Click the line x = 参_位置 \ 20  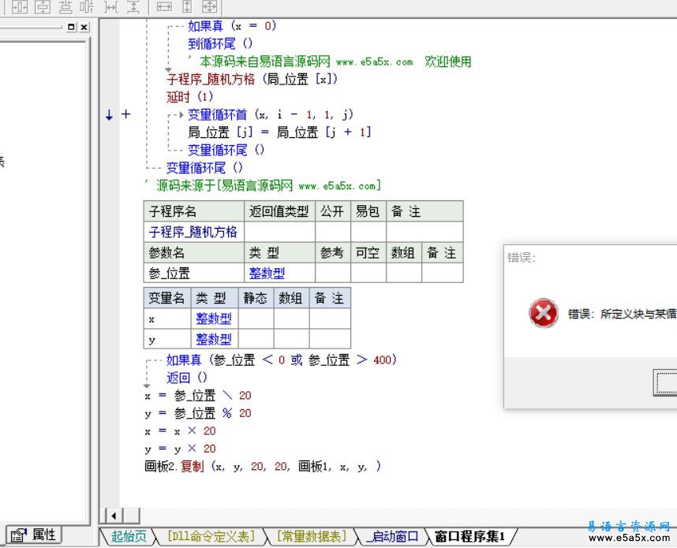198,395
